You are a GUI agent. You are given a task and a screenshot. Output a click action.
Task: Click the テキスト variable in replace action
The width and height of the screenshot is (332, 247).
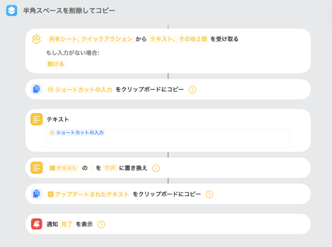click(63, 168)
